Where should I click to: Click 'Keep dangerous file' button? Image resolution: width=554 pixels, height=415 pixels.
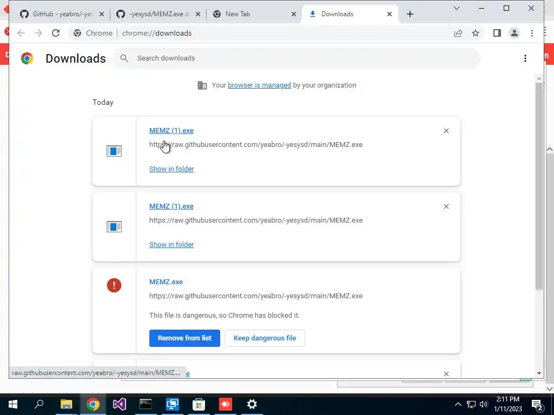pyautogui.click(x=265, y=338)
